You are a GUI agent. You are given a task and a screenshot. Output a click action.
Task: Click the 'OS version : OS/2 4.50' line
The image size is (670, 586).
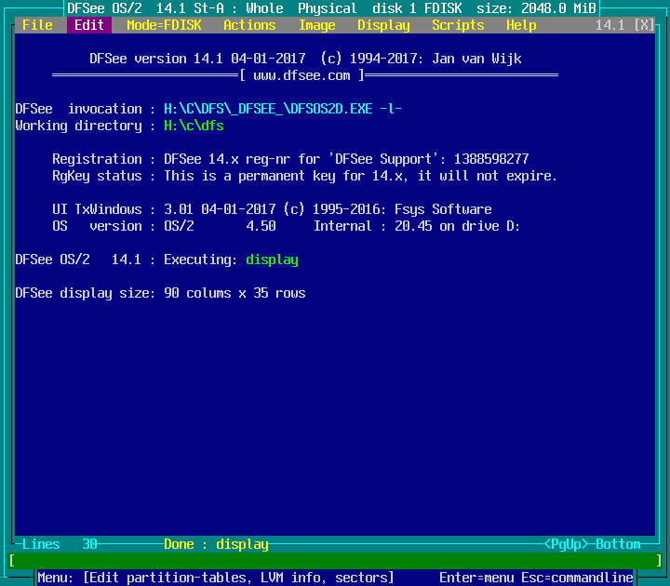164,226
